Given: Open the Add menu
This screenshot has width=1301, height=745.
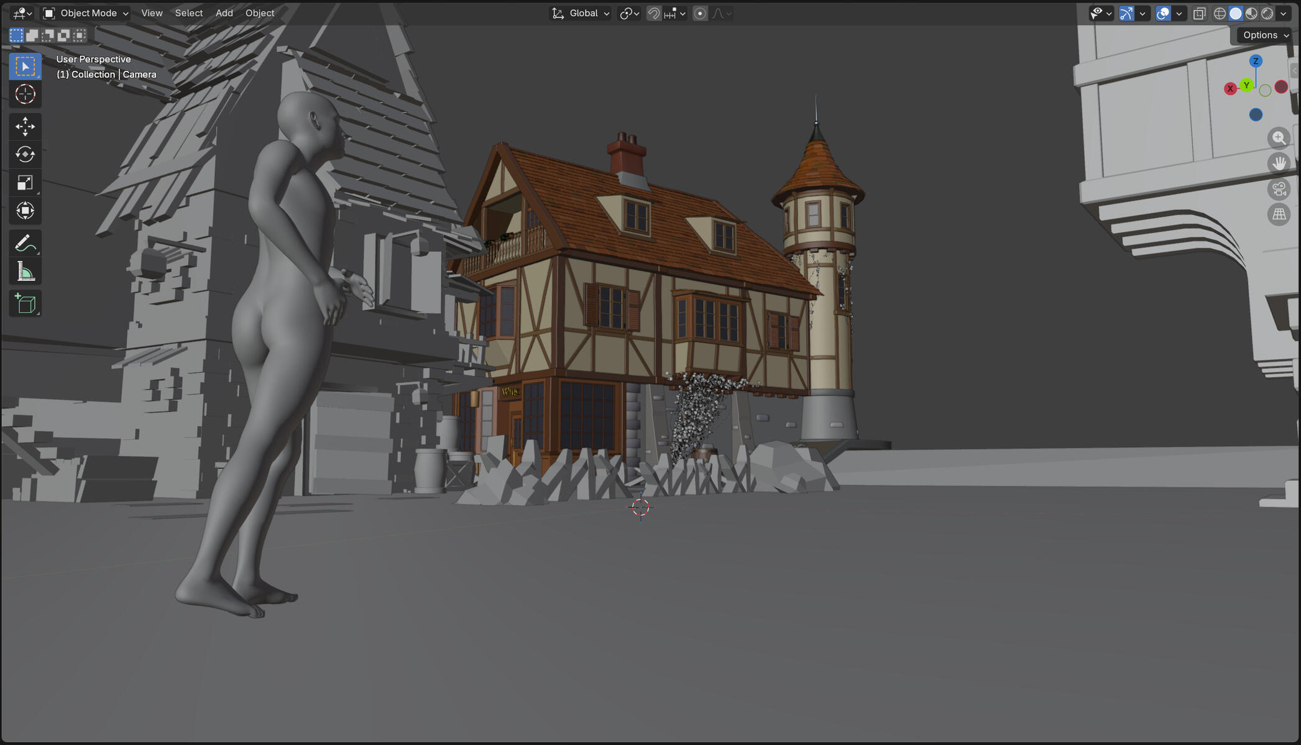Looking at the screenshot, I should coord(224,13).
